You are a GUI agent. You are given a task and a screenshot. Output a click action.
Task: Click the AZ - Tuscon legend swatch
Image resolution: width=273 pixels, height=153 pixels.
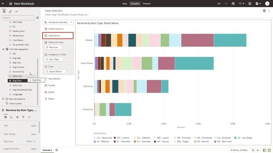pyautogui.click(x=155, y=142)
